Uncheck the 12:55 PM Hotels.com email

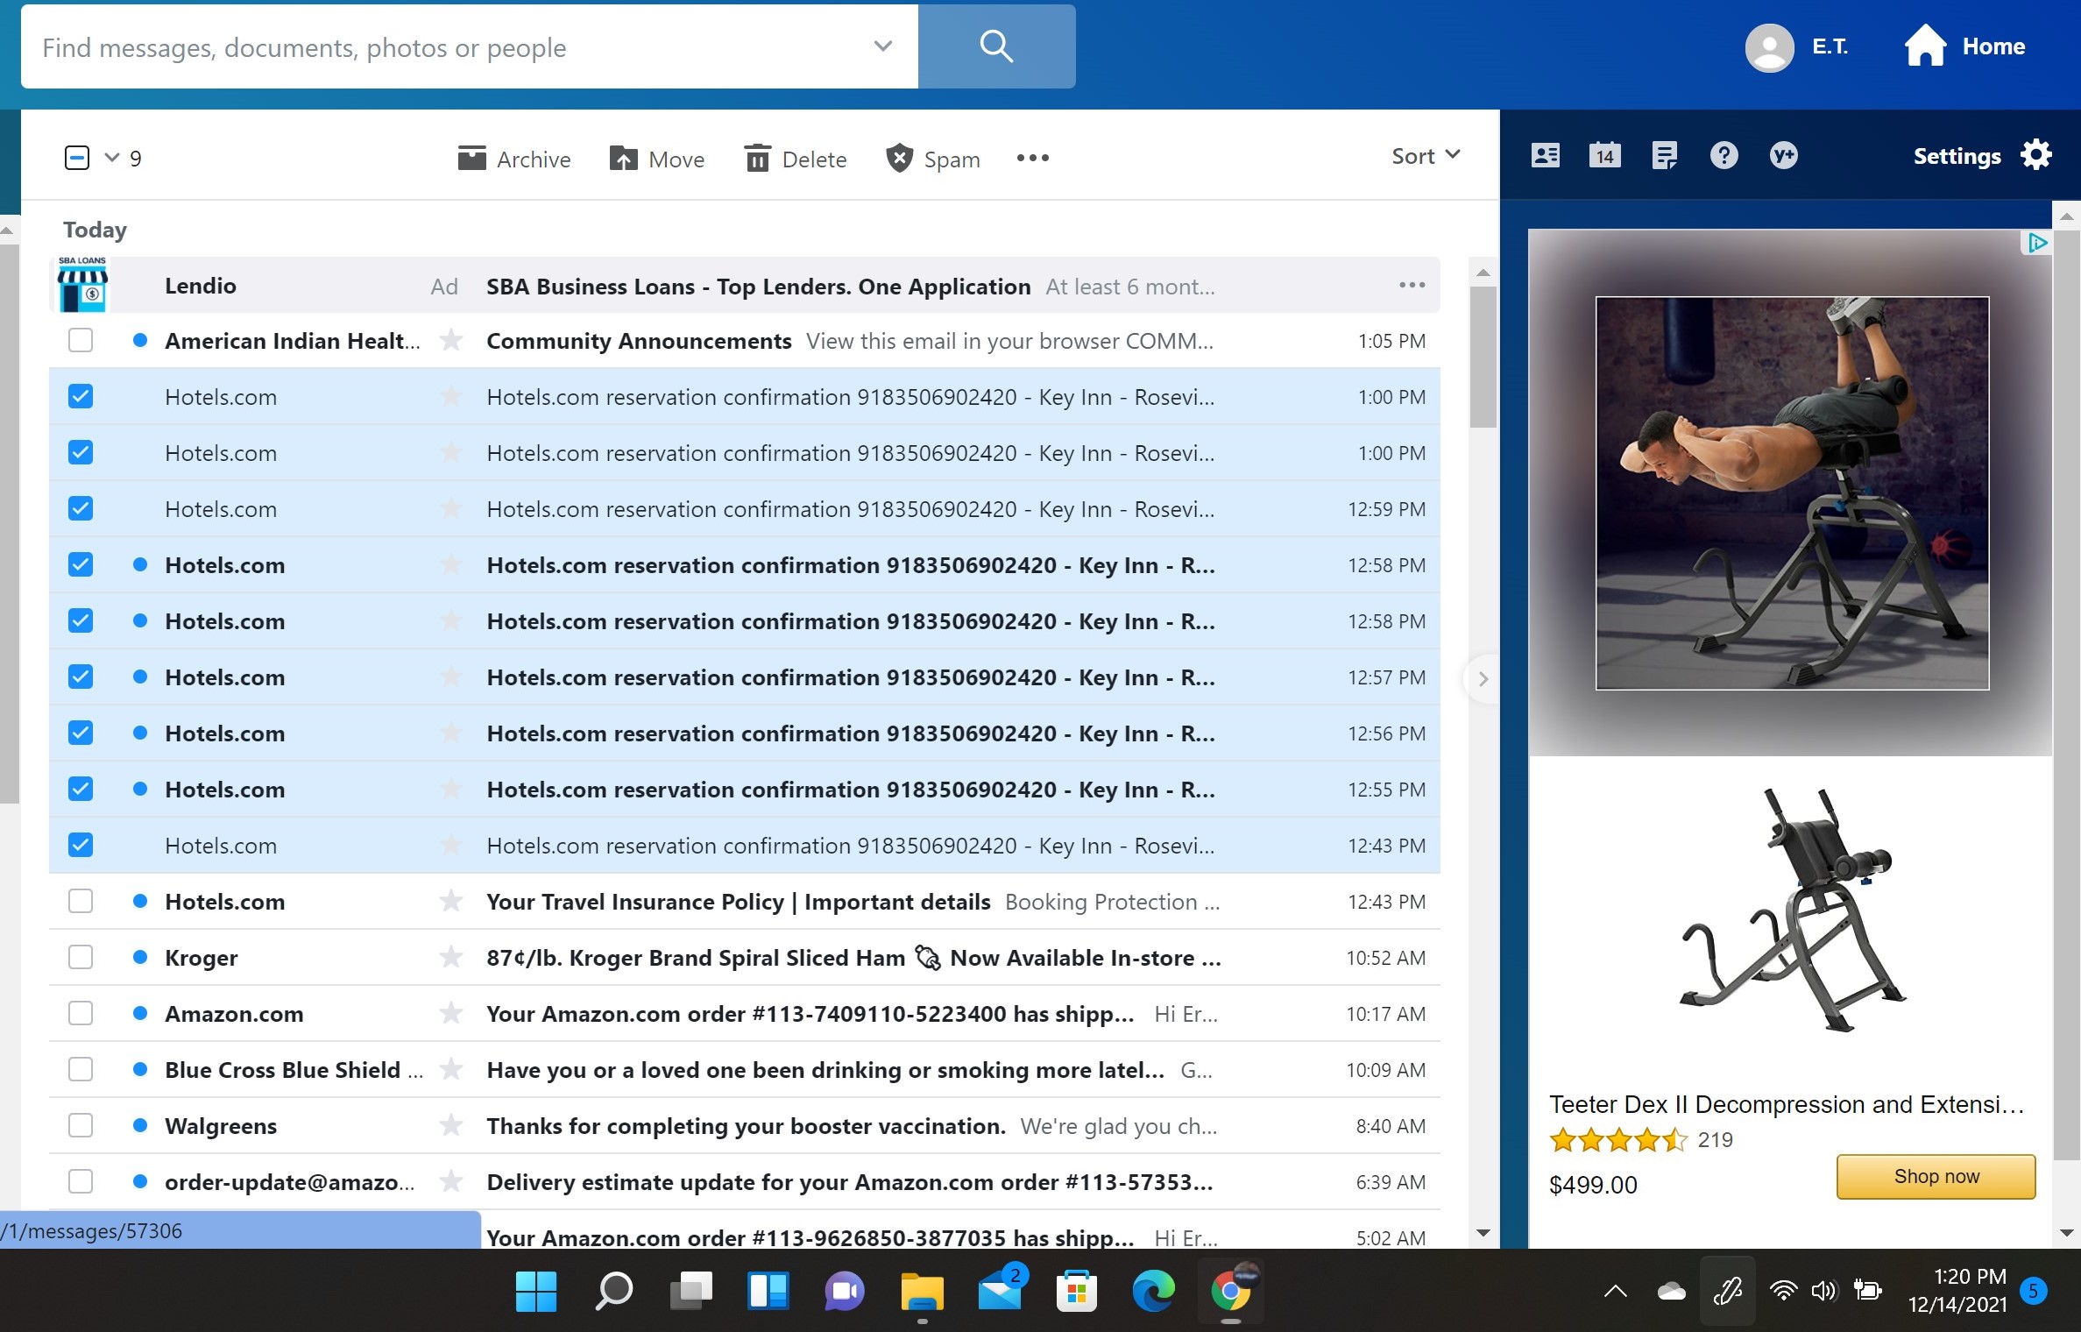(x=81, y=789)
